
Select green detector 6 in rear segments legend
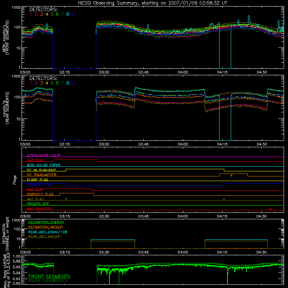(x=57, y=83)
